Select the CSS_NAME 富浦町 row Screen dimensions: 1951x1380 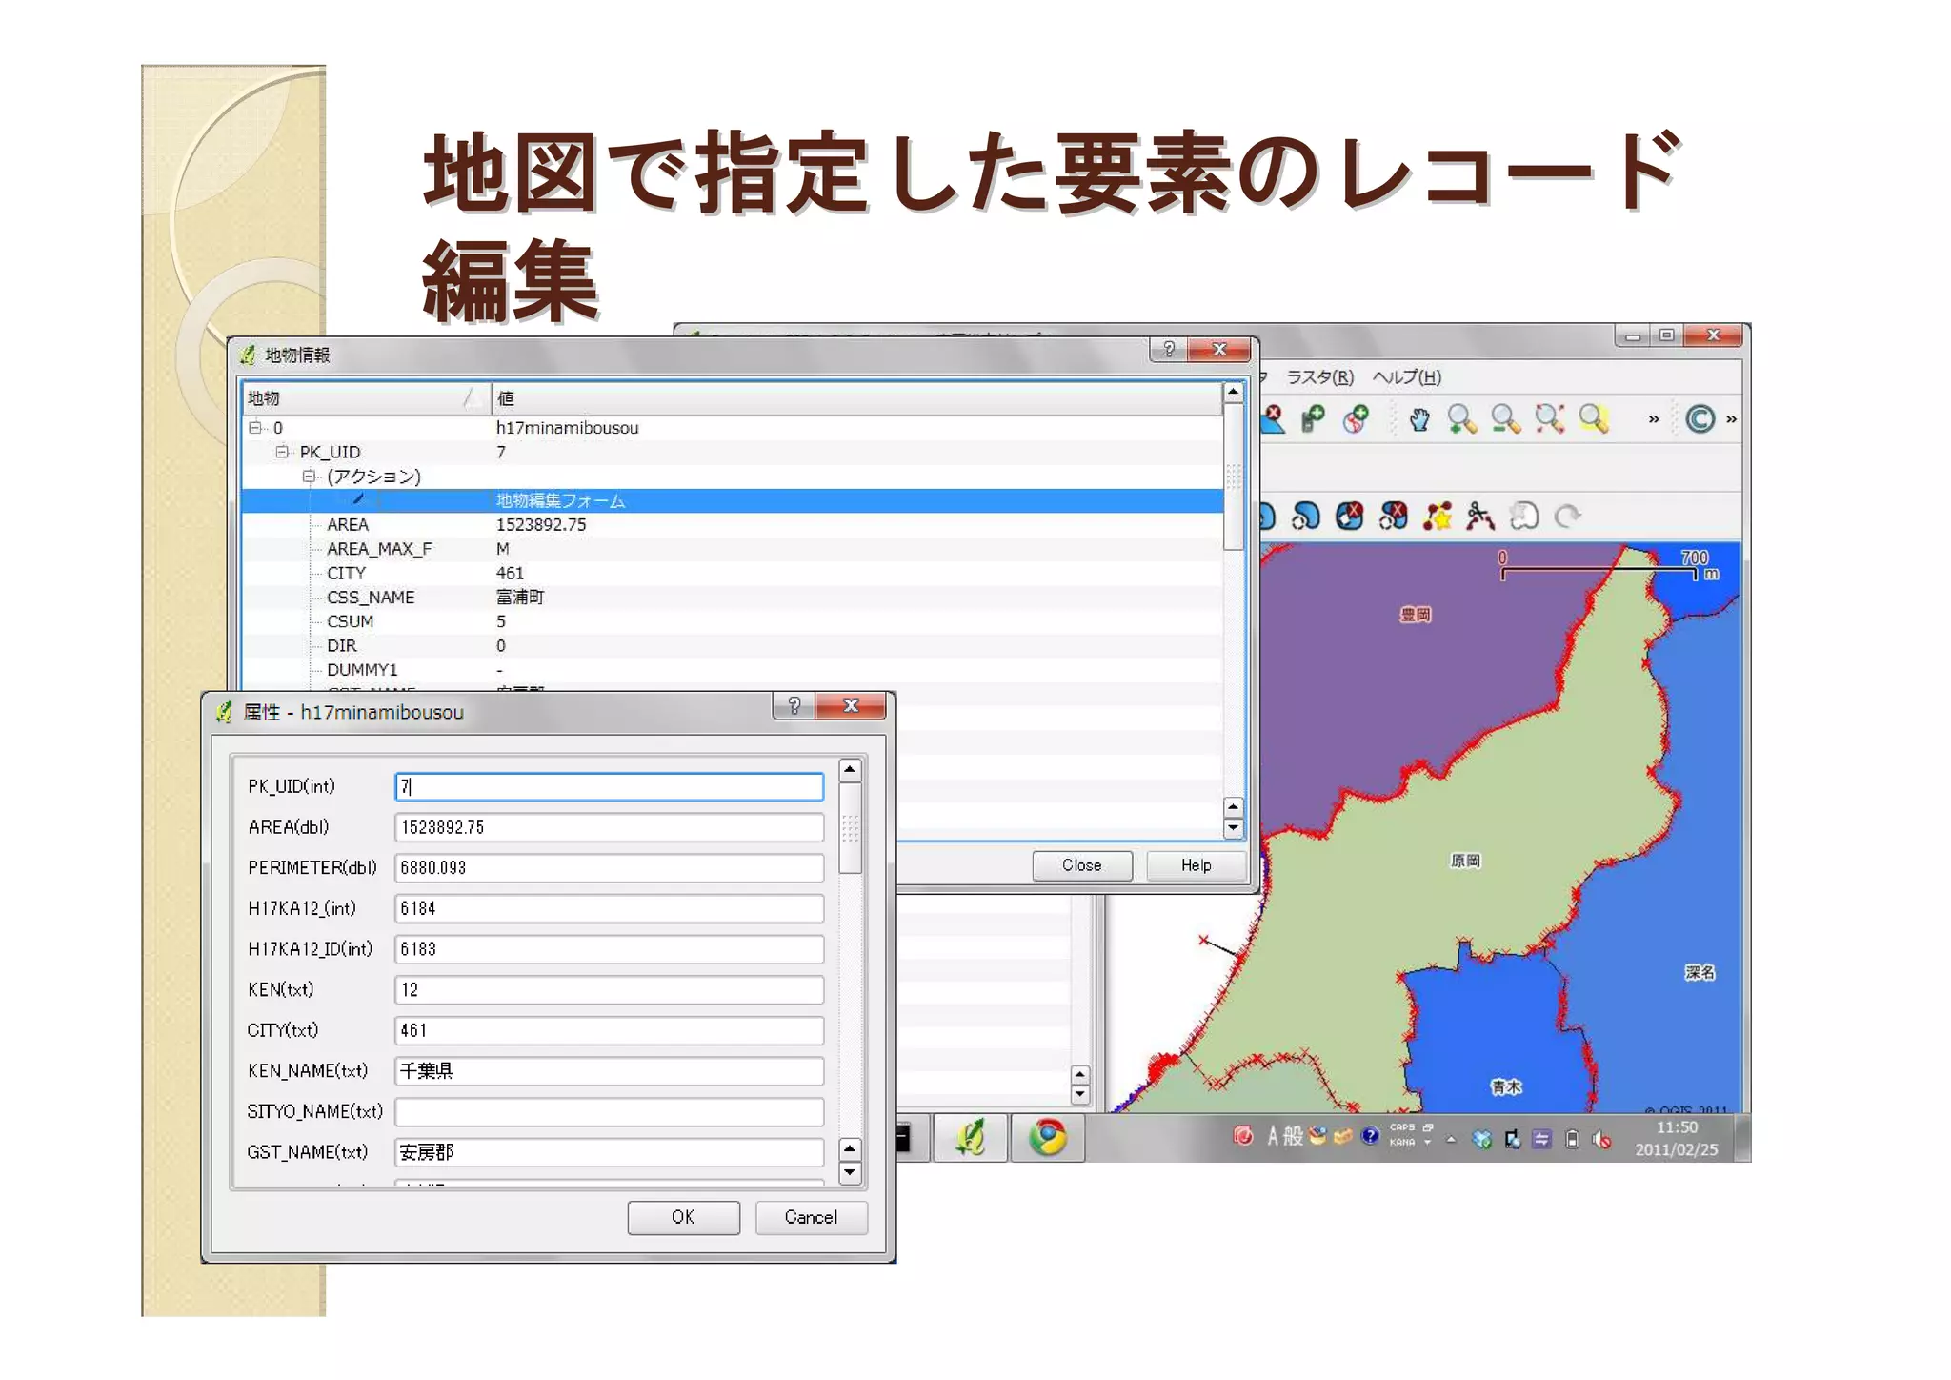pos(732,598)
